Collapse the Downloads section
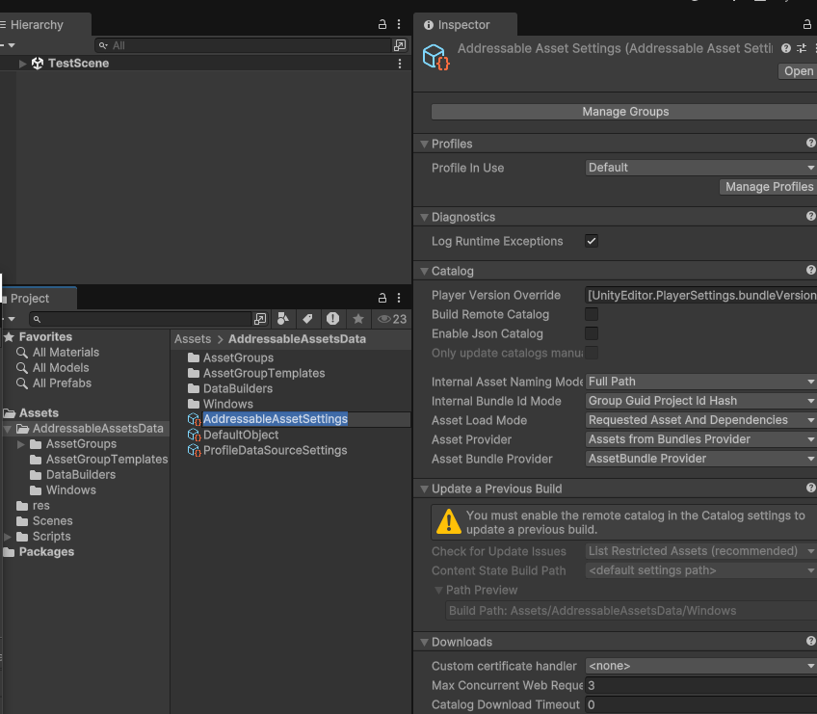Viewport: 817px width, 714px height. 424,642
